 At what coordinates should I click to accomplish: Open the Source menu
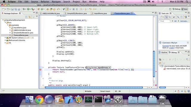(x=35, y=1)
